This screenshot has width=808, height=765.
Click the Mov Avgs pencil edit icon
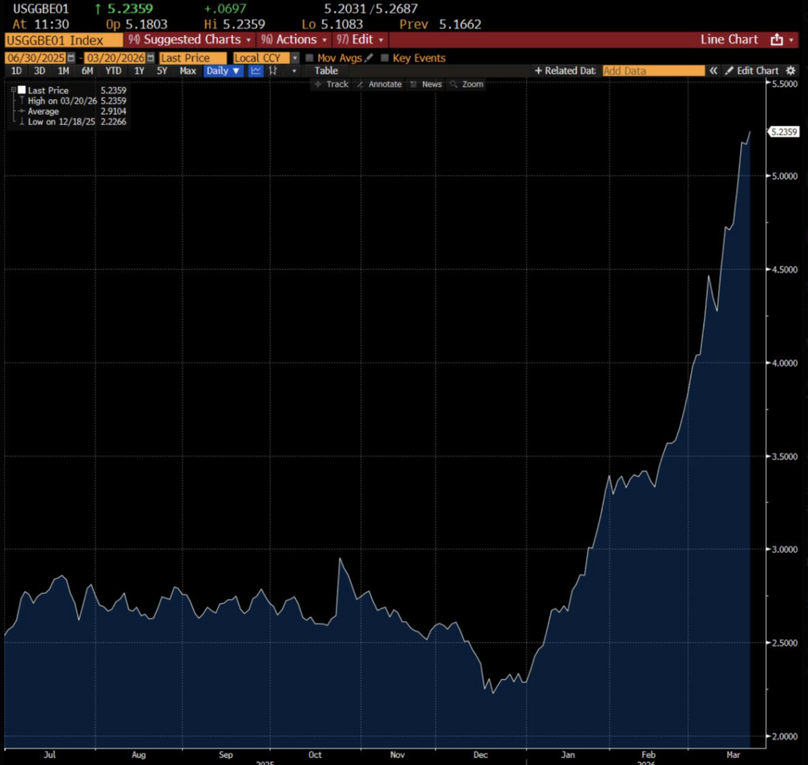pyautogui.click(x=368, y=58)
